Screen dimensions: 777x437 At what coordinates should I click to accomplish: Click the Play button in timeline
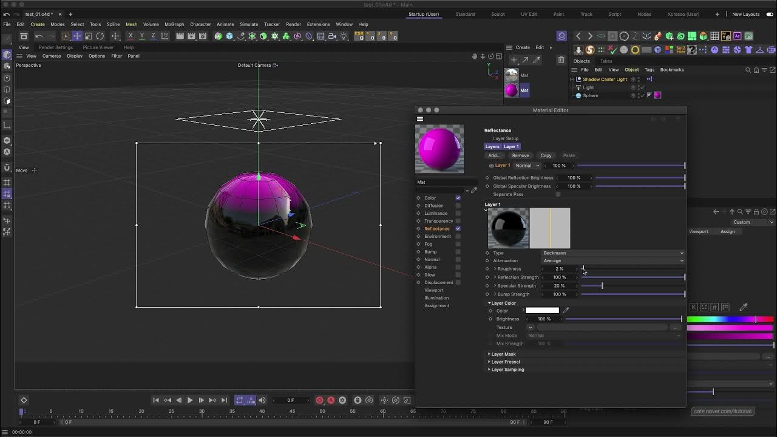[x=189, y=400]
